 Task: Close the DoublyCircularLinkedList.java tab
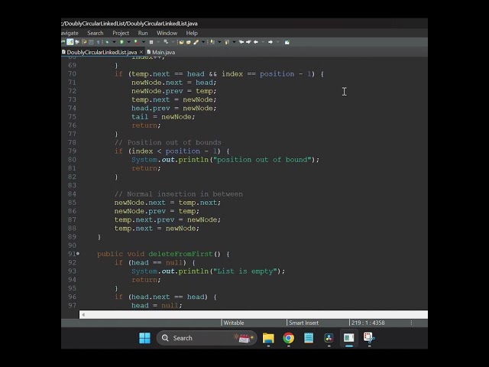(x=141, y=52)
